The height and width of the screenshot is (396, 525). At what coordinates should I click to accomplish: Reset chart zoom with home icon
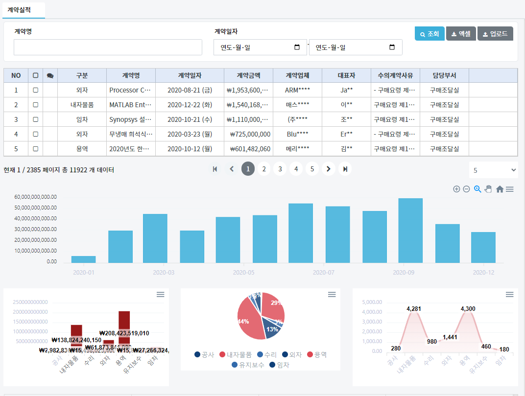[500, 189]
